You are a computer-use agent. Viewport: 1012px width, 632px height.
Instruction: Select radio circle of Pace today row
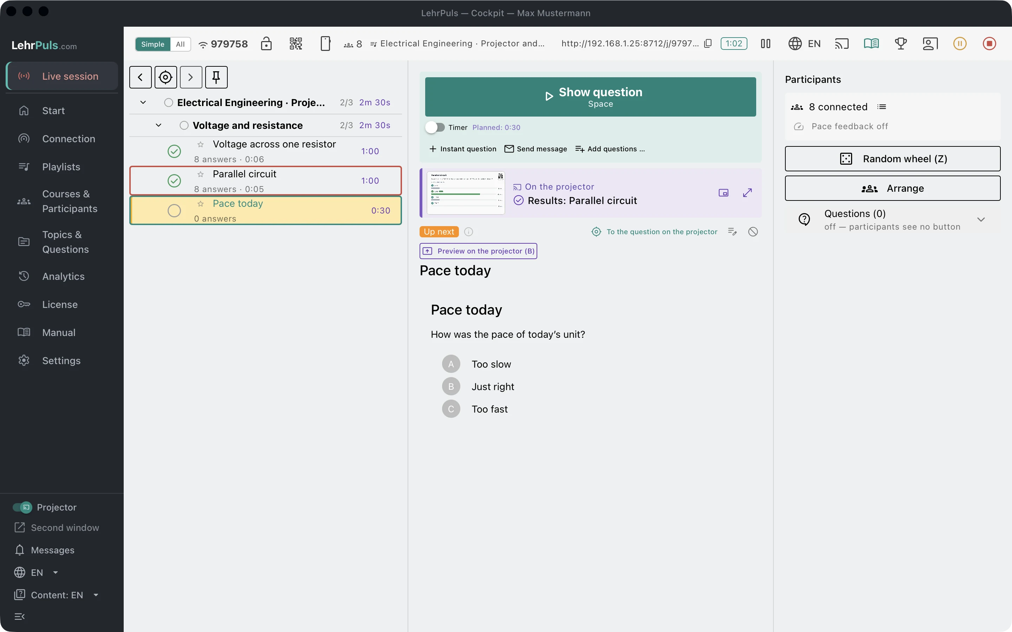pyautogui.click(x=174, y=211)
